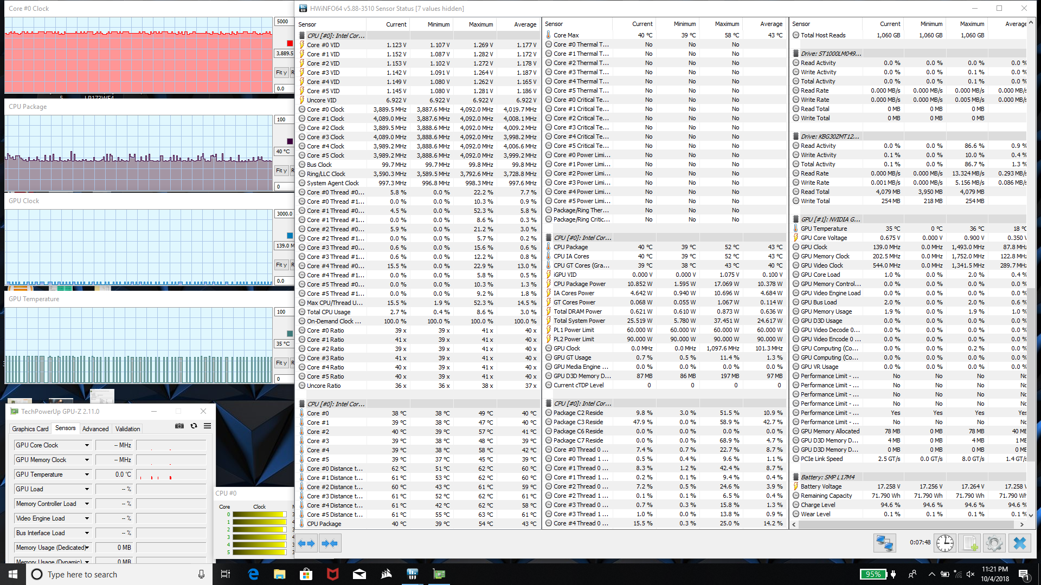Take GPU-Z screenshot with camera icon

point(179,426)
